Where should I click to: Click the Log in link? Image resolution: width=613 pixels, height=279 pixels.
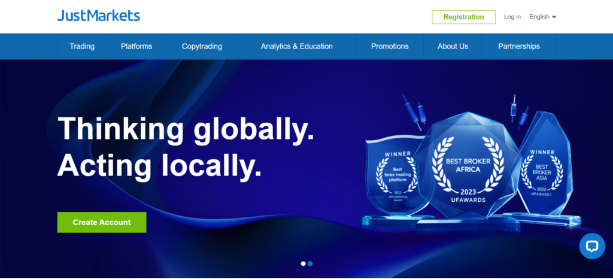pos(512,17)
